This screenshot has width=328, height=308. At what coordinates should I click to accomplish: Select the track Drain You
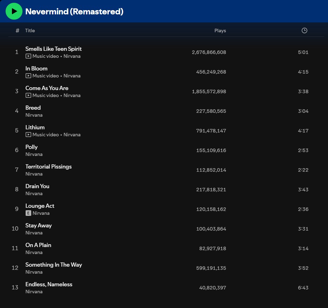click(37, 186)
